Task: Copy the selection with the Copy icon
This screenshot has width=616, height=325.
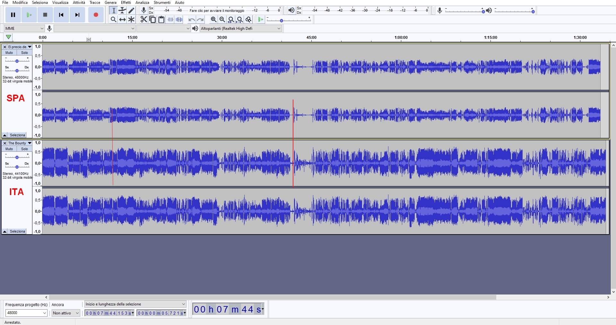Action: pos(153,20)
